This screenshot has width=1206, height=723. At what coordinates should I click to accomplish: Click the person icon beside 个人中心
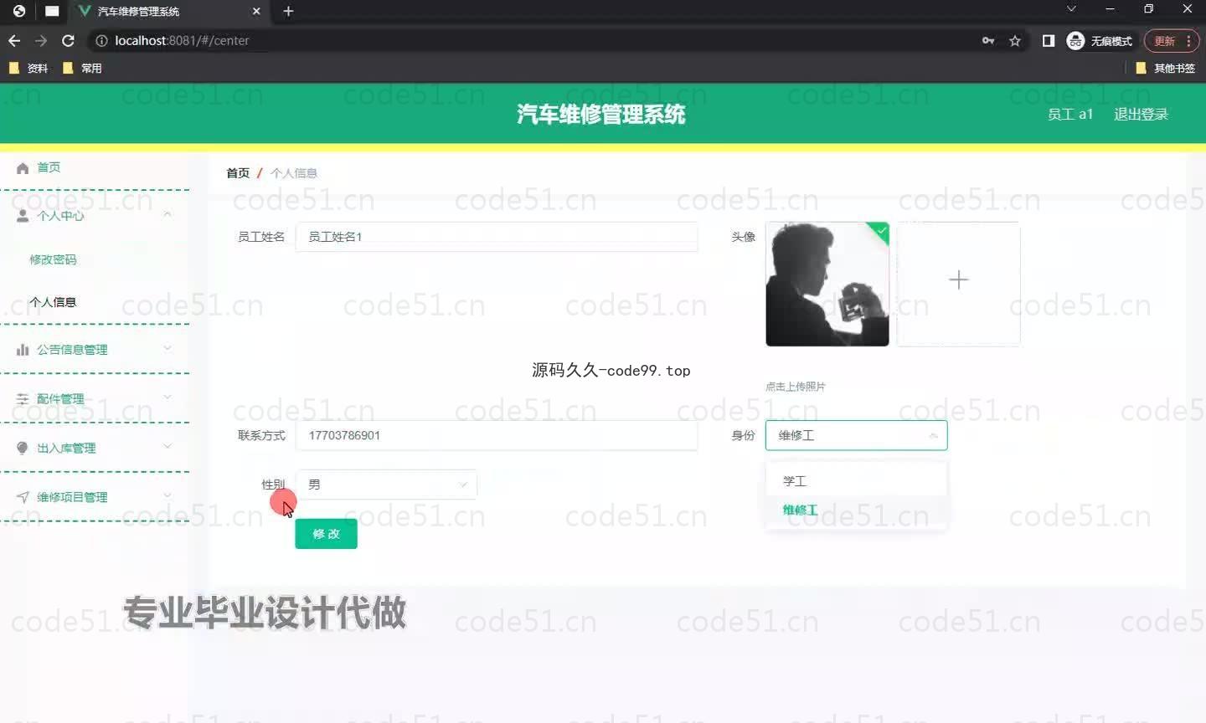(23, 216)
